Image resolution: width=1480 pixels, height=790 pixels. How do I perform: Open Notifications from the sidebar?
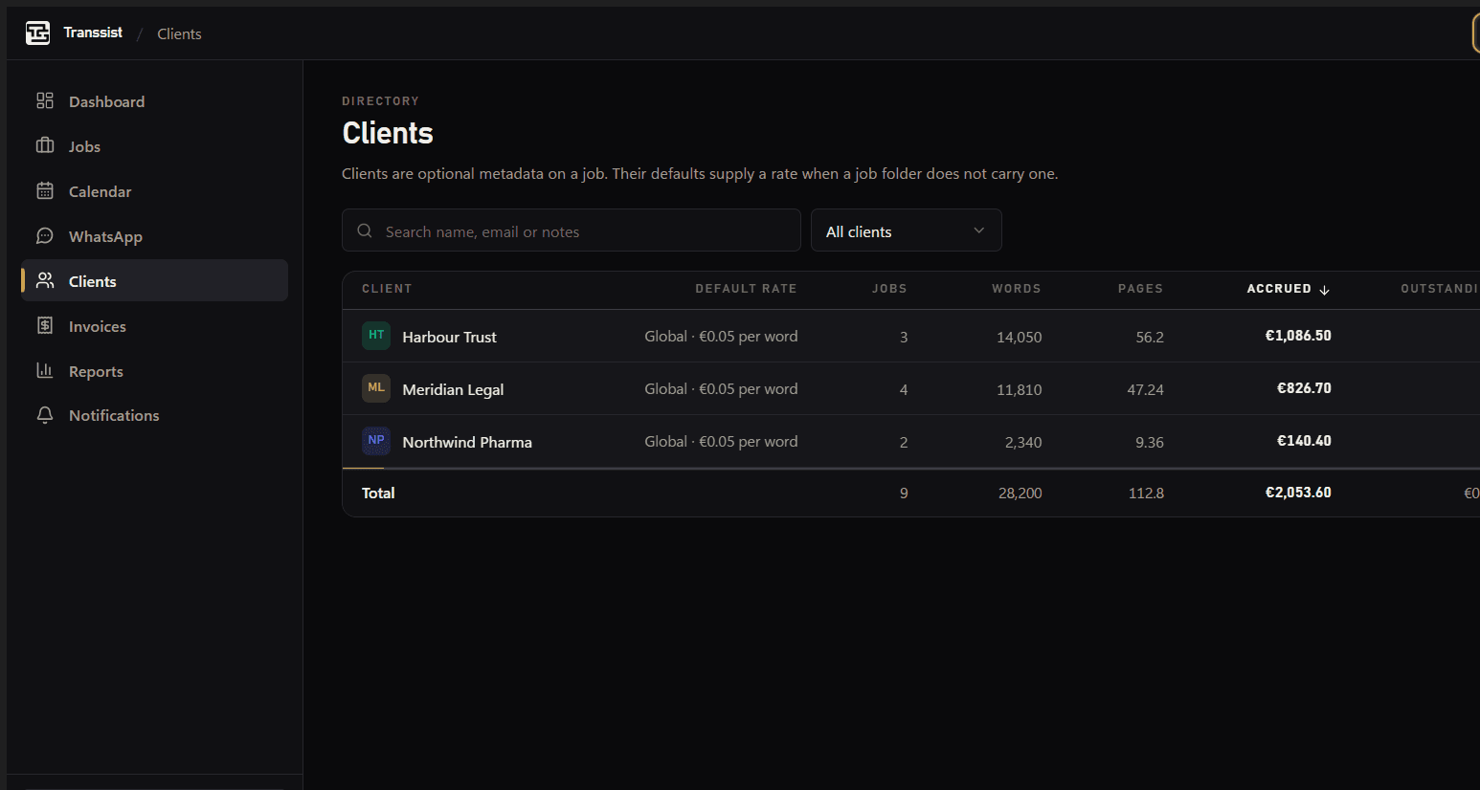[155, 415]
